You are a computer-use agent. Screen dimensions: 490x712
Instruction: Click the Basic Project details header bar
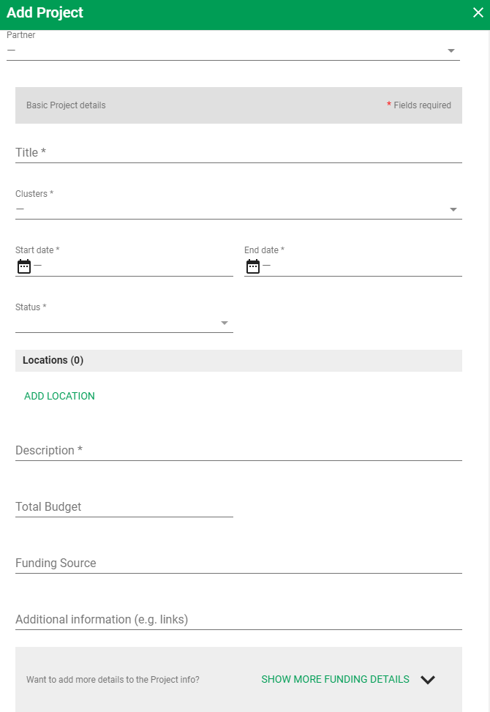click(x=238, y=105)
